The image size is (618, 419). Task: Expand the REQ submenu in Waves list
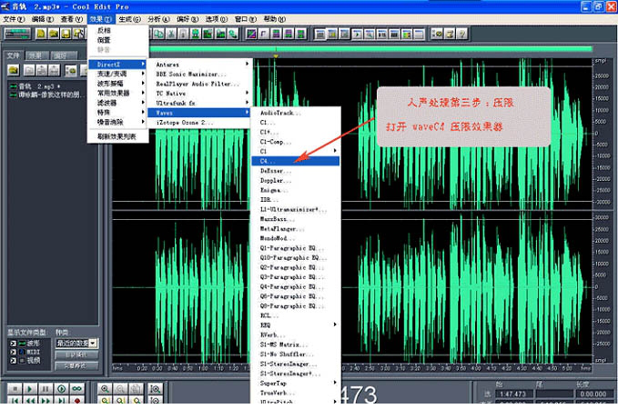point(296,325)
